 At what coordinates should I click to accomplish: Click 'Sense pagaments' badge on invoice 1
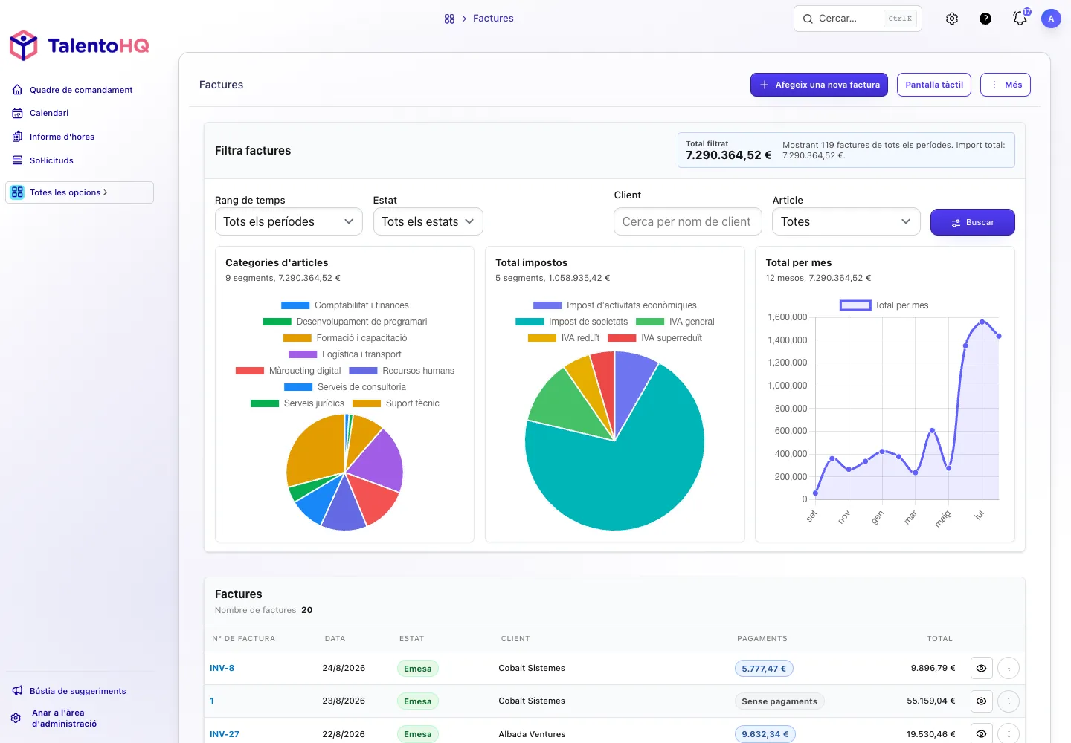[779, 701]
